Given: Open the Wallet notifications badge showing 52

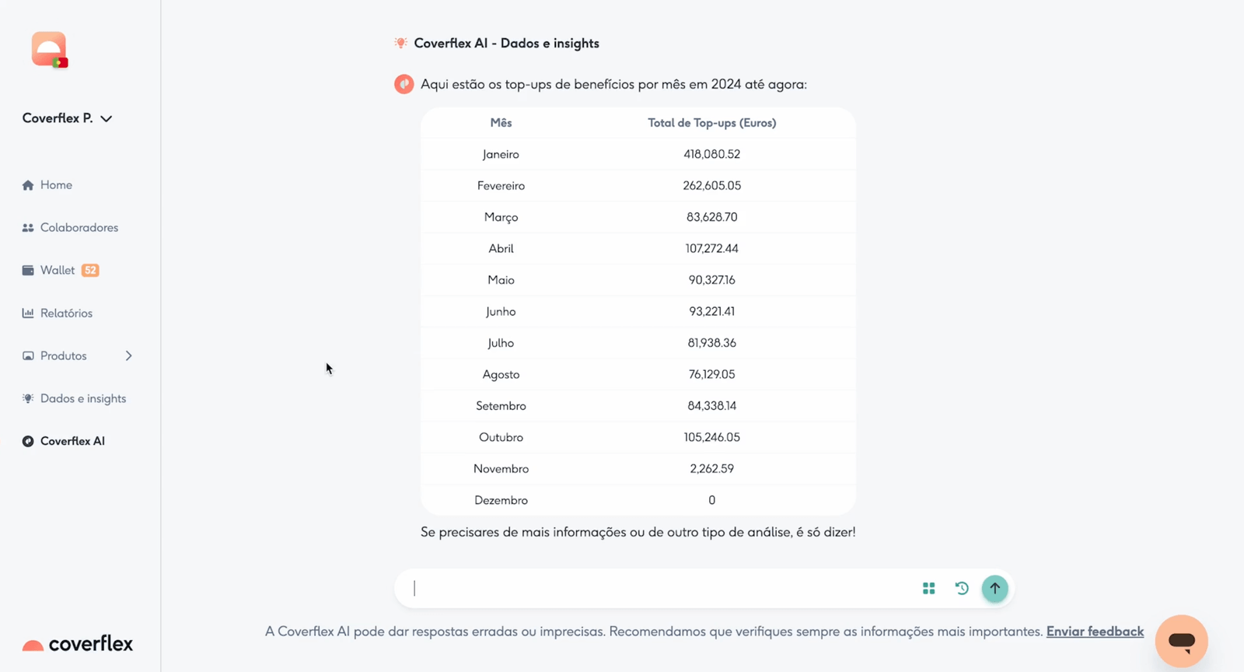Looking at the screenshot, I should click(90, 270).
